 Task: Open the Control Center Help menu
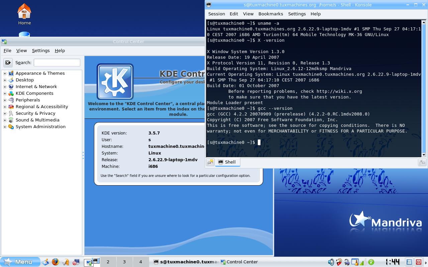tap(60, 50)
